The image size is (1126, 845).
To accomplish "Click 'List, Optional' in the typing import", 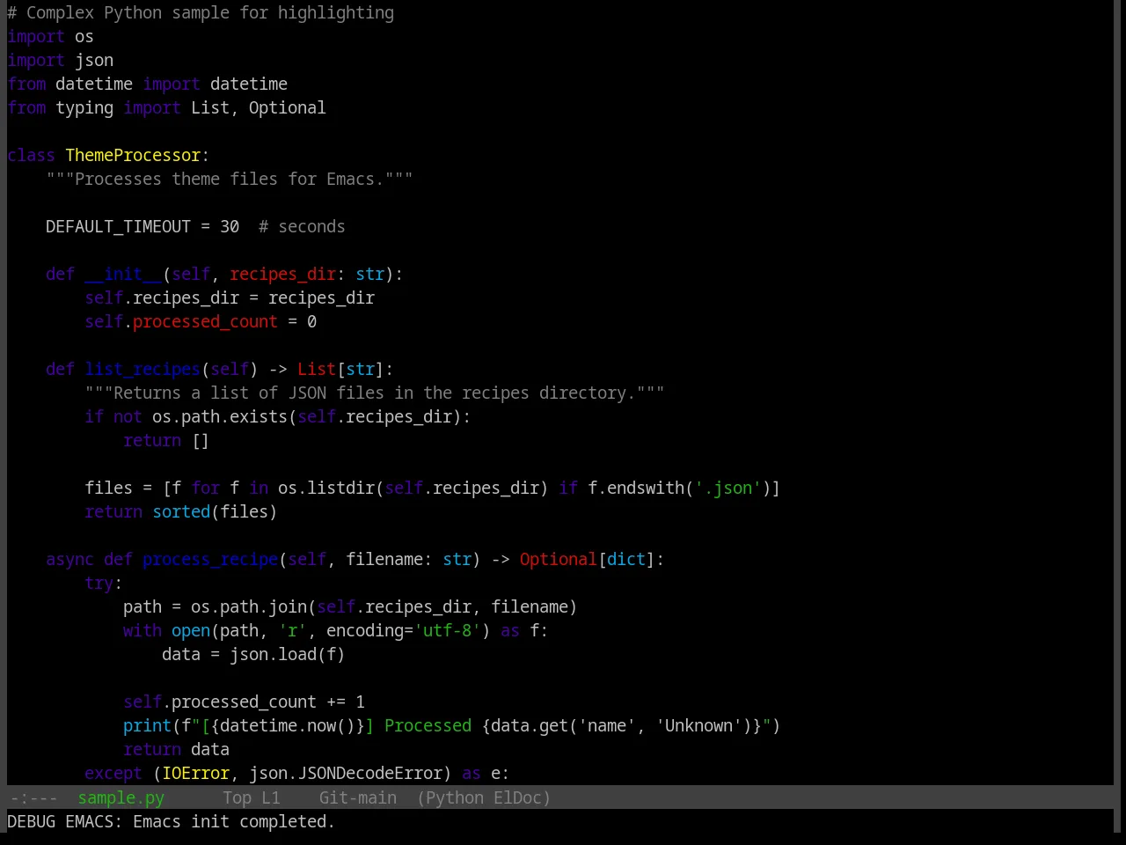I will (259, 108).
